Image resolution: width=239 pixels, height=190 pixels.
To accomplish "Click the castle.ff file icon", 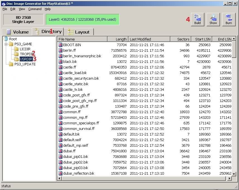I will [61, 67].
